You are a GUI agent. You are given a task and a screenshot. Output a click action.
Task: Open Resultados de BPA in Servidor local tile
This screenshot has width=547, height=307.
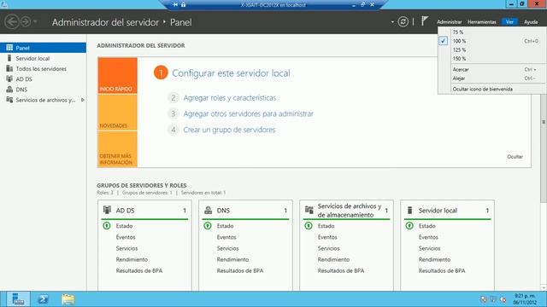442,270
